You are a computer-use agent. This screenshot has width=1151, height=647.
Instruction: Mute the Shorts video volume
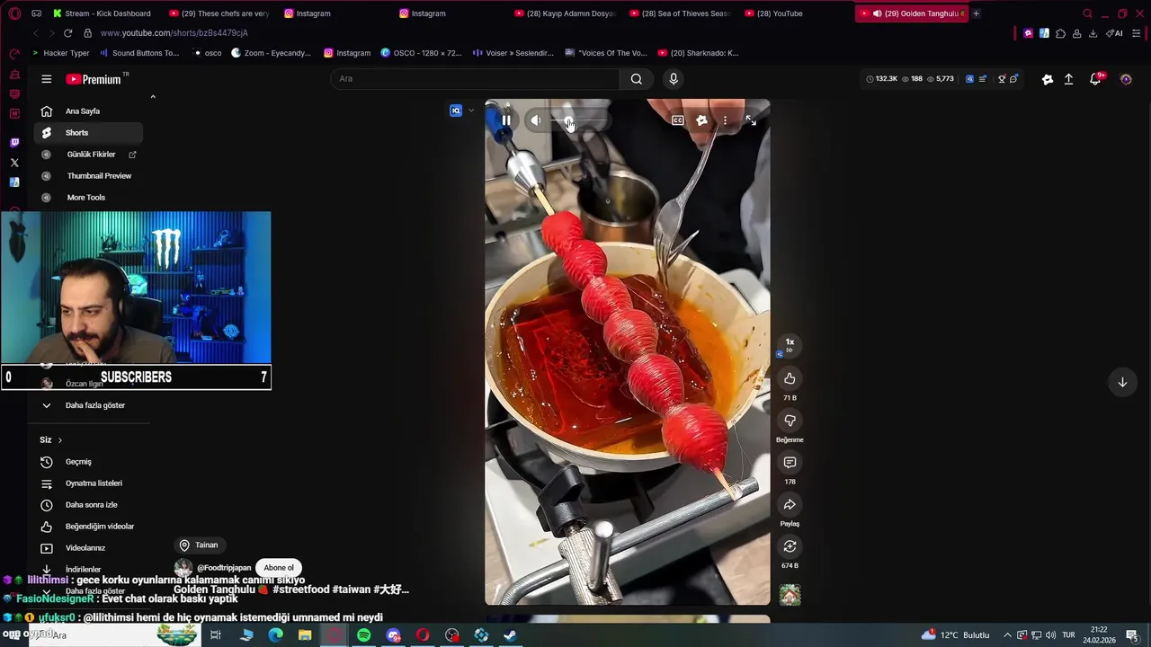click(536, 120)
